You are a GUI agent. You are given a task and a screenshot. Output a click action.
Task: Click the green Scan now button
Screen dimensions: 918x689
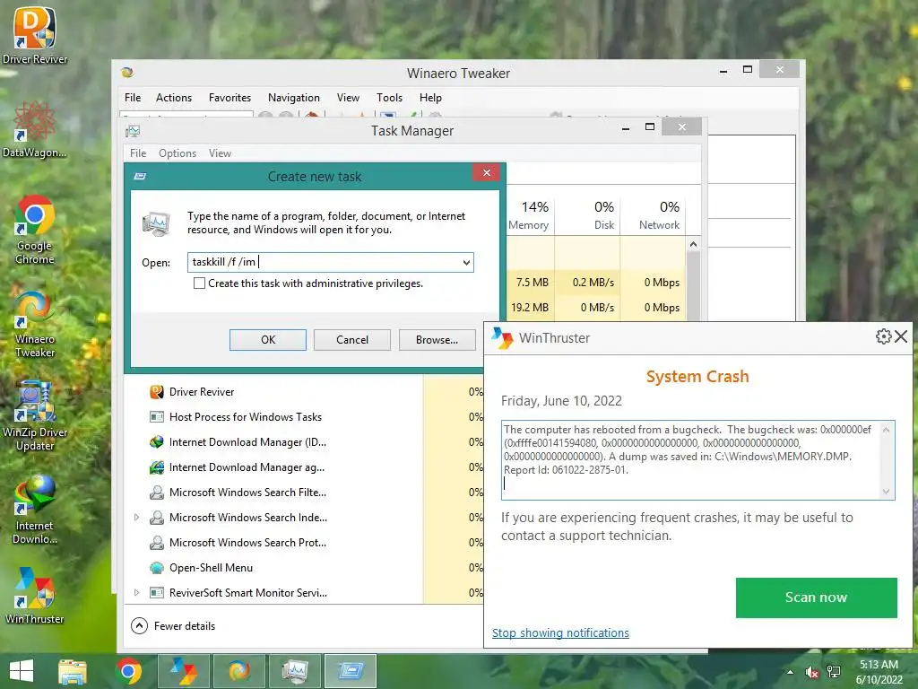point(816,597)
